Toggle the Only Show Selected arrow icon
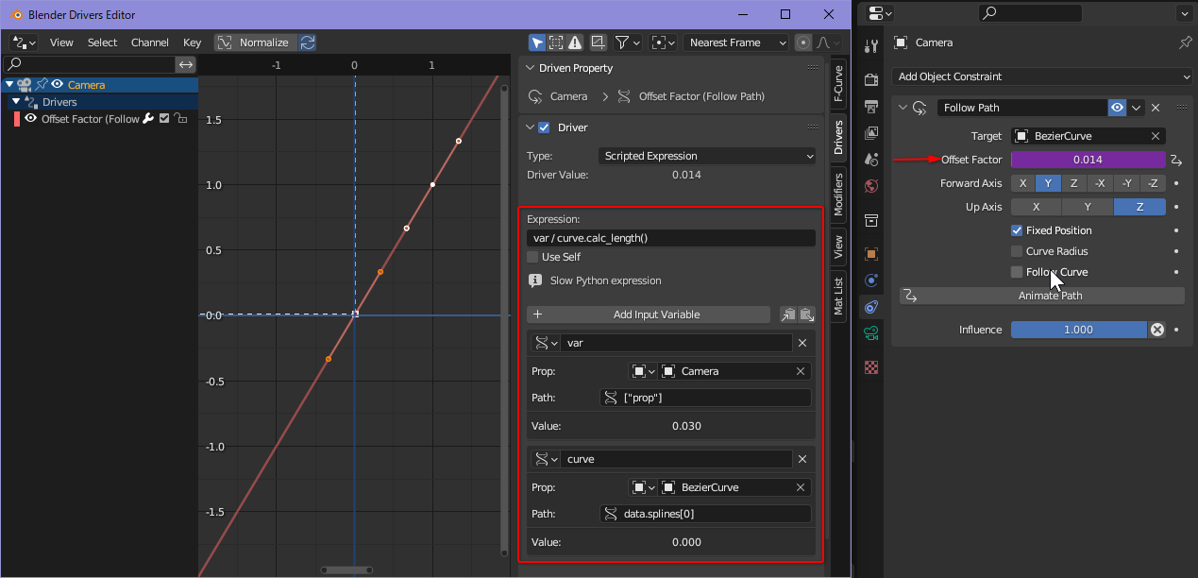The height and width of the screenshot is (578, 1198). [536, 42]
